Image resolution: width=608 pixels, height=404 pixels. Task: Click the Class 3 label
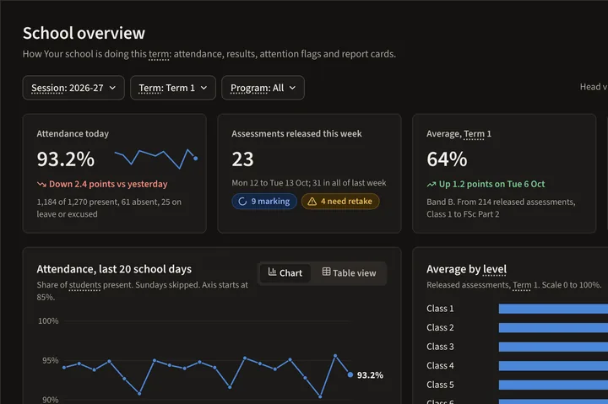point(440,347)
